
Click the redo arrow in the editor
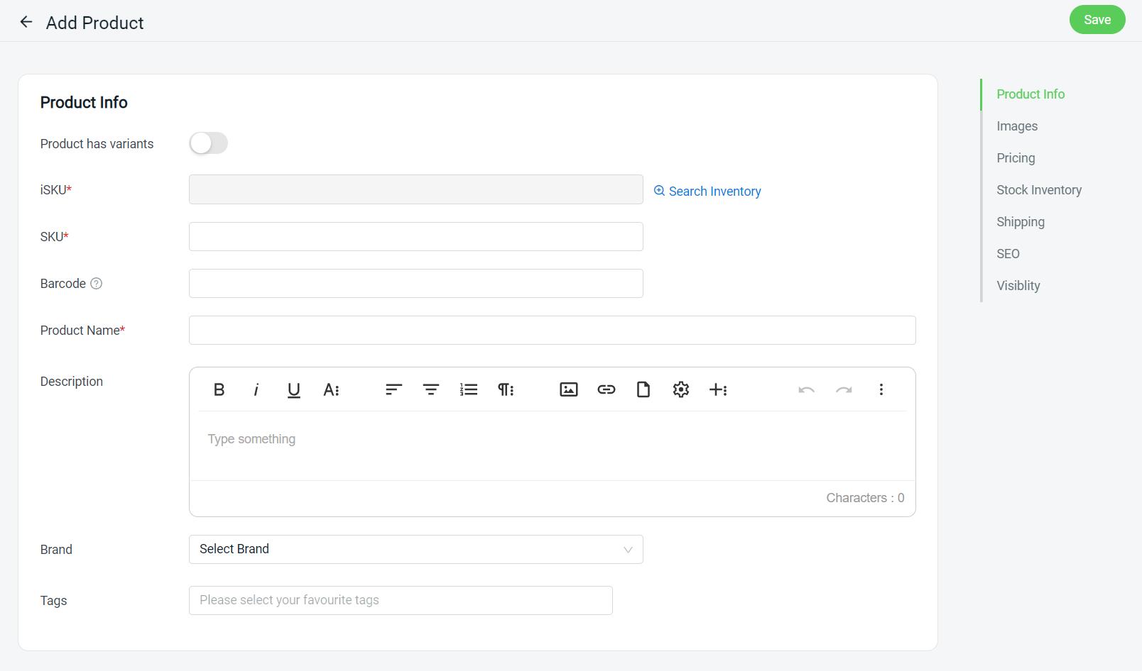click(844, 389)
